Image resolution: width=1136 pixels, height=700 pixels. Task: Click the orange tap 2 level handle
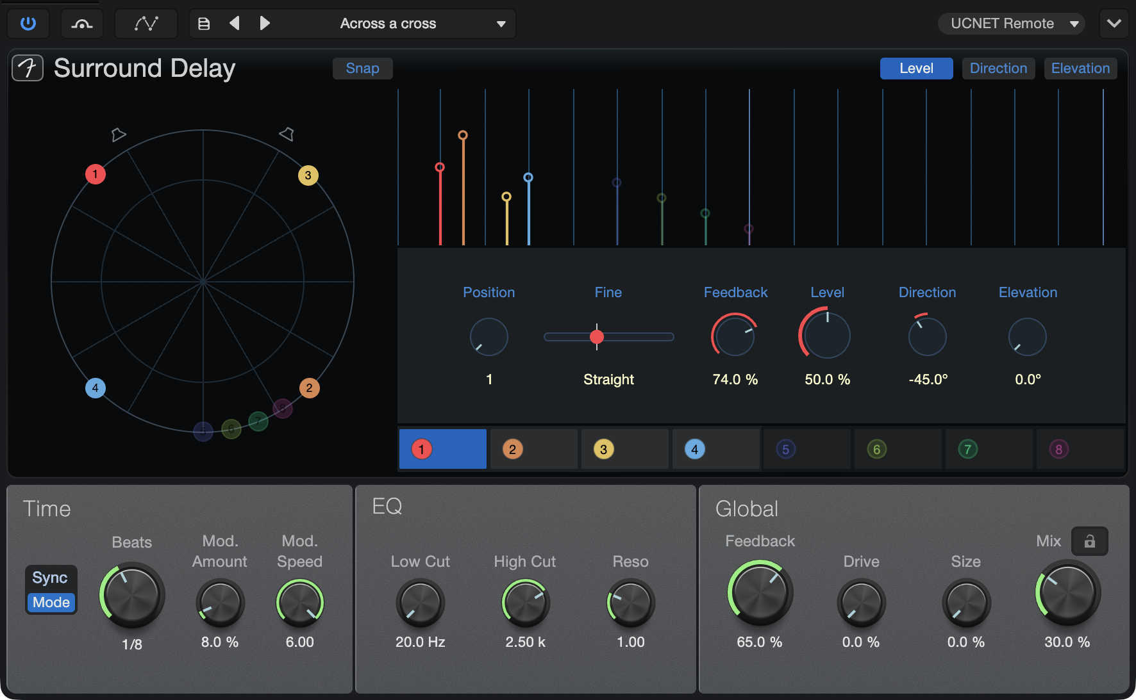pyautogui.click(x=463, y=135)
